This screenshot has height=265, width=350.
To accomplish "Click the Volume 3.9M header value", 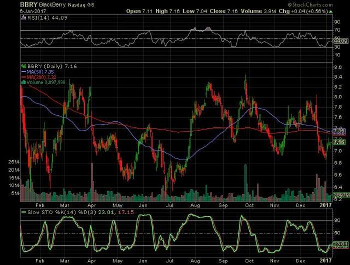I will coord(259,11).
